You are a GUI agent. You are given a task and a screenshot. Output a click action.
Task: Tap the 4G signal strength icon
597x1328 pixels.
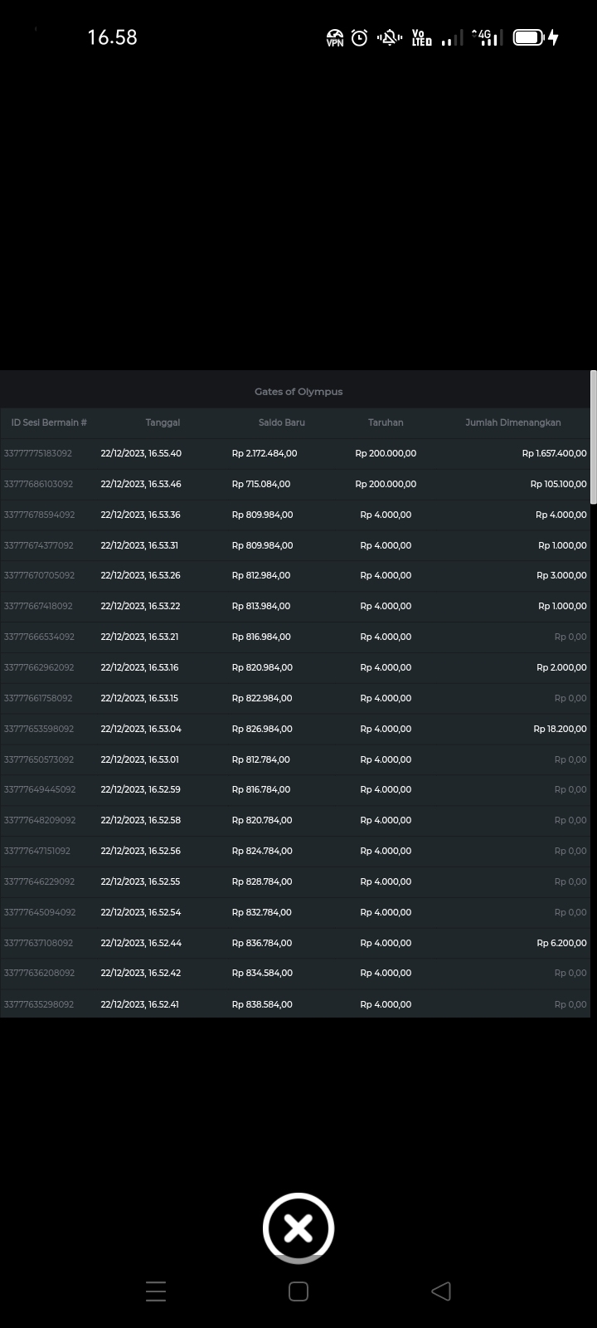(486, 38)
